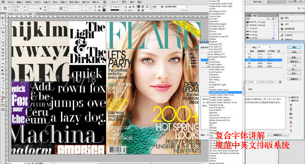The width and height of the screenshot is (305, 164).
Task: Click the stroke color box in control bar
Action: pyautogui.click(x=104, y=10)
